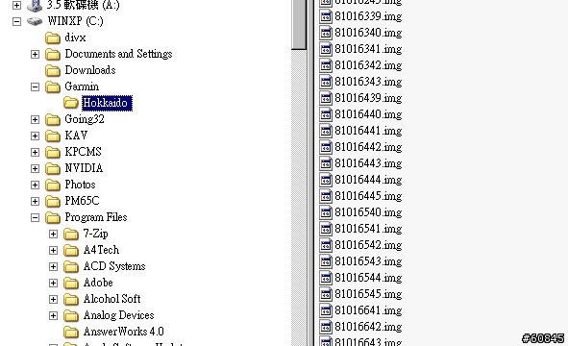Viewport: 568px width, 346px height.
Task: Click the 81016441.img file icon
Action: click(326, 131)
